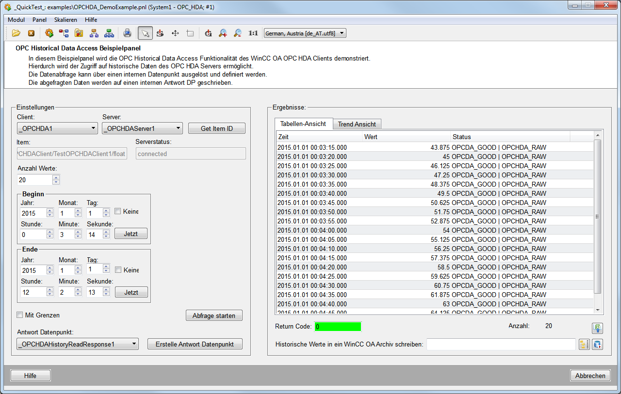
Task: Open the datapoint tree selector icon
Action: [x=584, y=345]
